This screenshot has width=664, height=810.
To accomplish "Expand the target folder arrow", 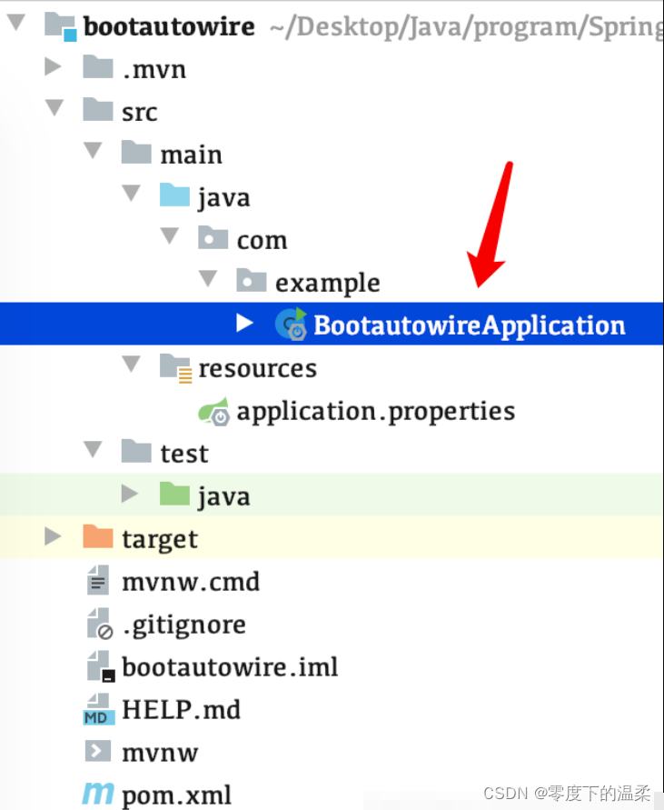I will pyautogui.click(x=54, y=536).
